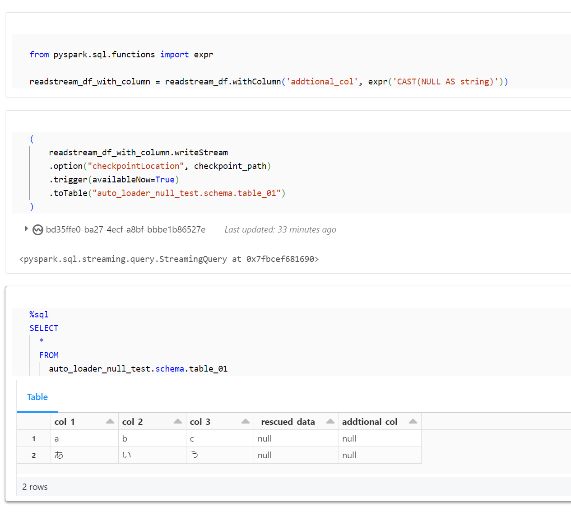This screenshot has height=512, width=571.
Task: Click the readstream_df_with_column.writeStream line
Action: click(138, 153)
